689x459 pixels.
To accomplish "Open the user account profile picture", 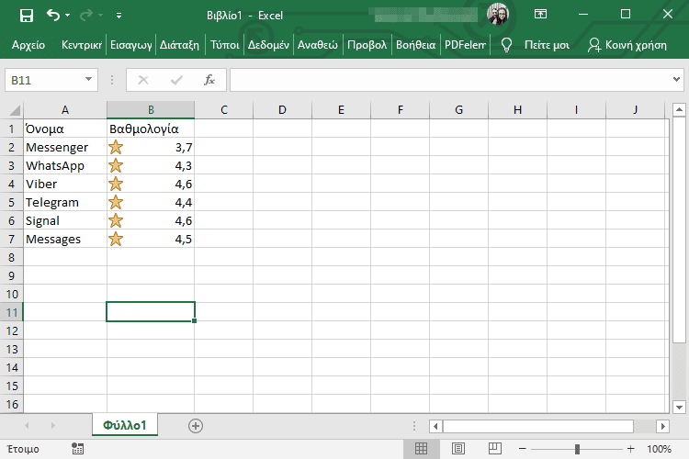I will point(497,14).
